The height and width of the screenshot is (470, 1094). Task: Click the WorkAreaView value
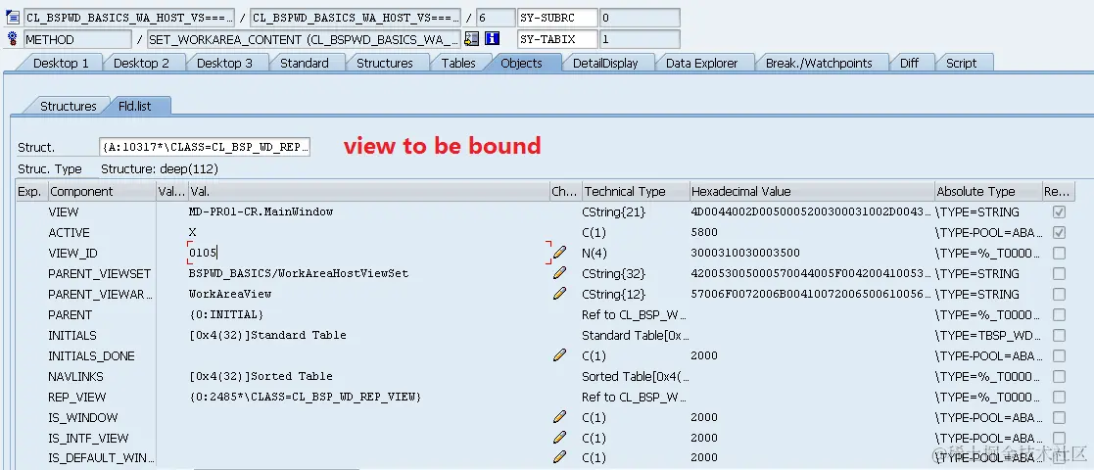[x=229, y=294]
